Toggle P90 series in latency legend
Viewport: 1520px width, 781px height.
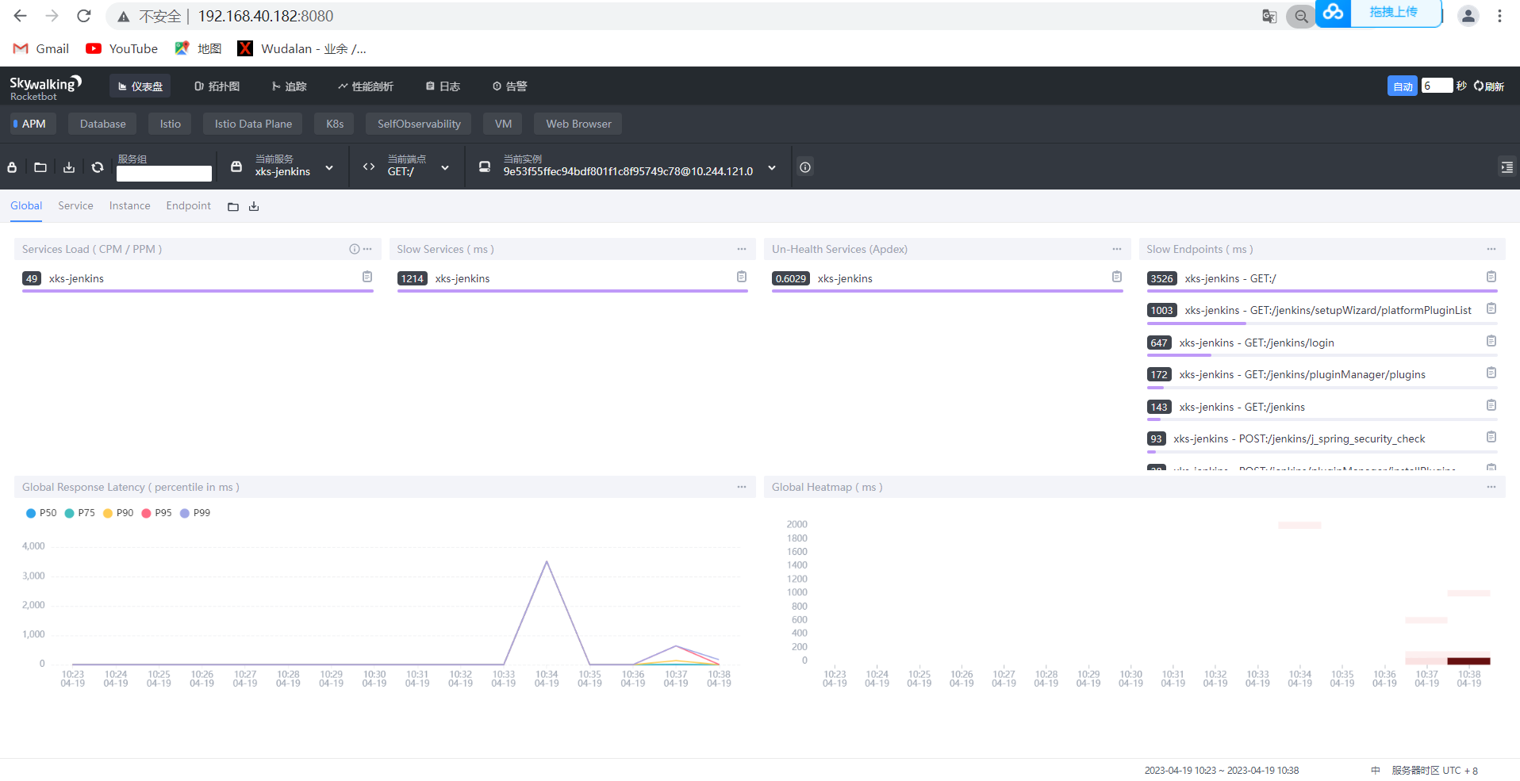click(x=118, y=513)
